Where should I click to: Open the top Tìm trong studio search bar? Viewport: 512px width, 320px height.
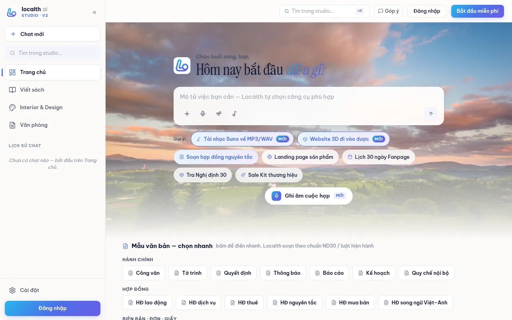point(324,11)
